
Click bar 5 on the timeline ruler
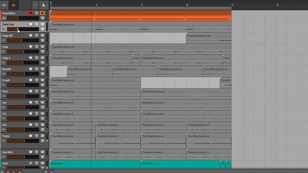tap(232, 5)
